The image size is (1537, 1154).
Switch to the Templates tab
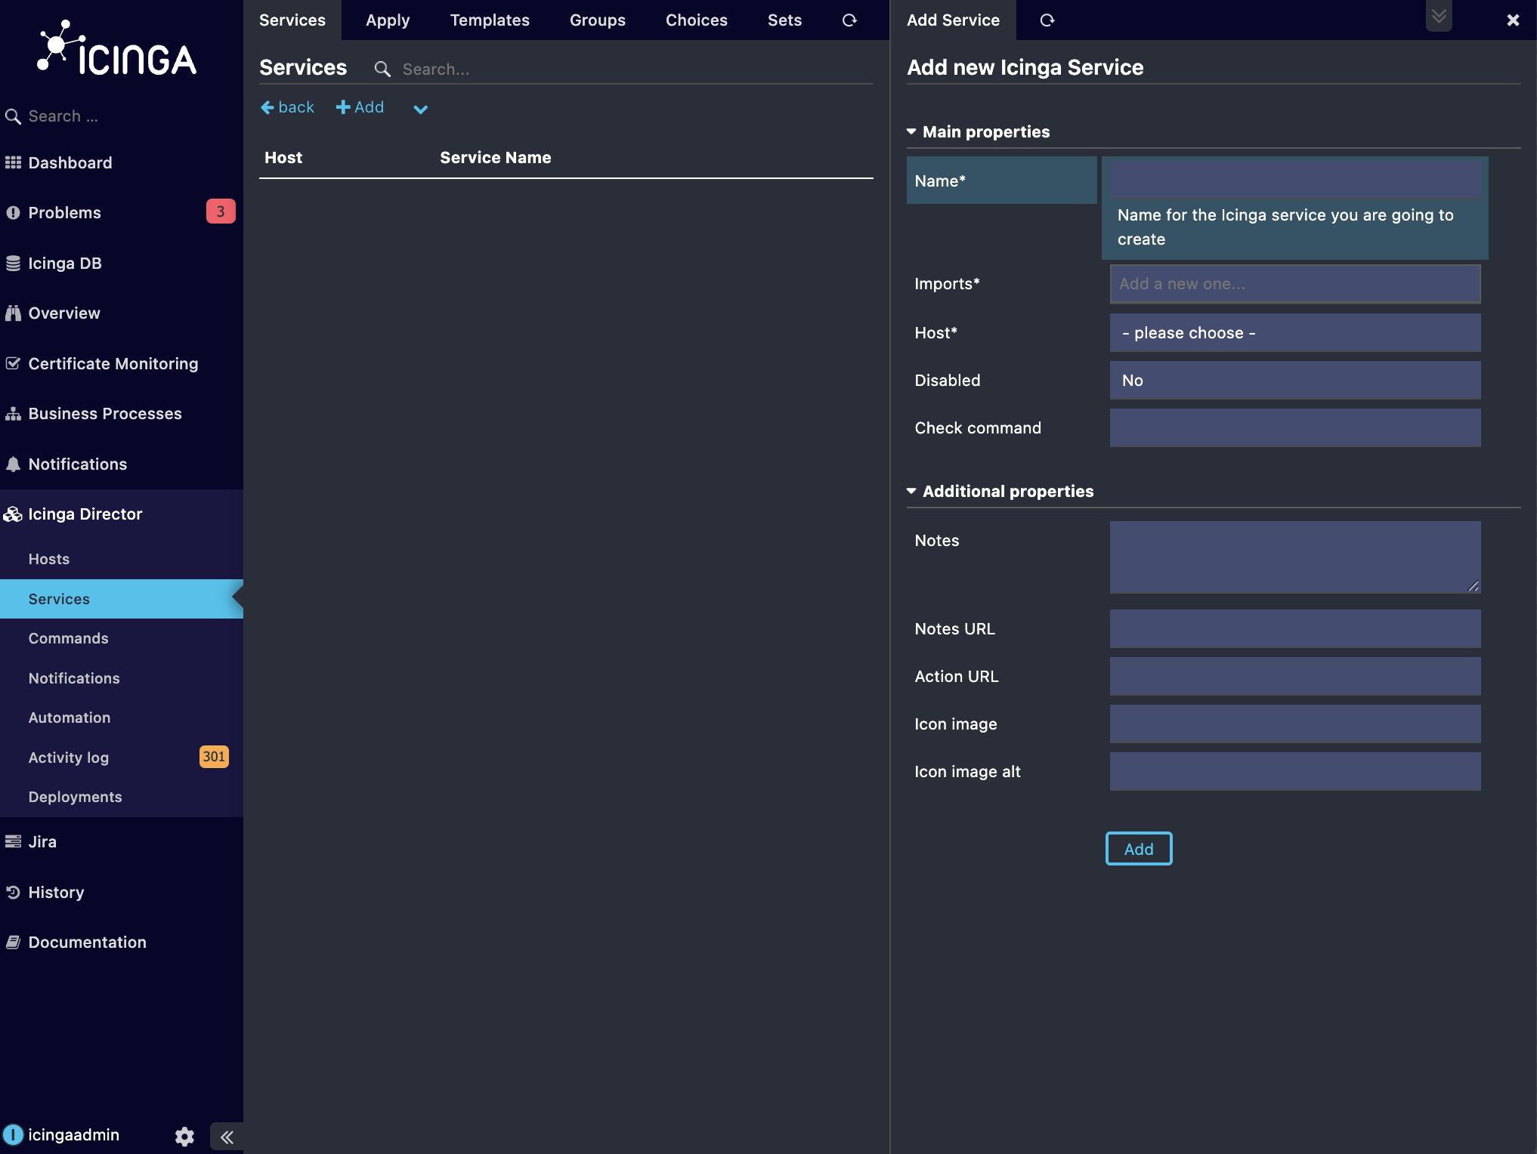490,20
